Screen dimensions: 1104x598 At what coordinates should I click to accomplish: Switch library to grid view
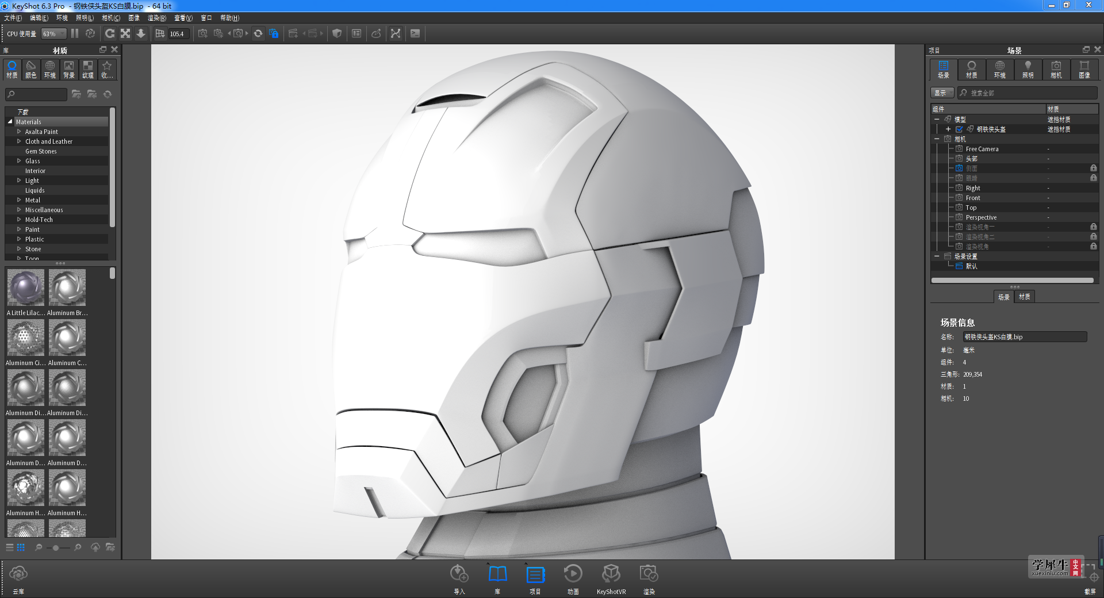tap(21, 547)
